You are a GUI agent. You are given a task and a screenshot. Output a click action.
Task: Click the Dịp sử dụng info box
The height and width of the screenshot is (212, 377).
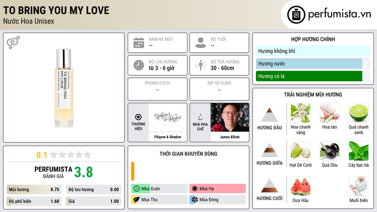(x=219, y=89)
